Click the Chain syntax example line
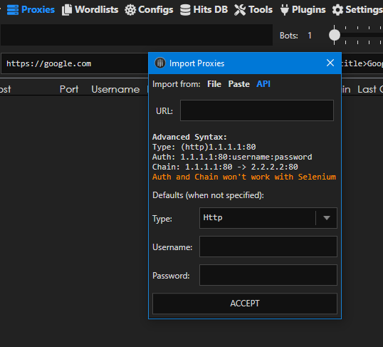Screen dimensions: 383x347 click(x=225, y=167)
